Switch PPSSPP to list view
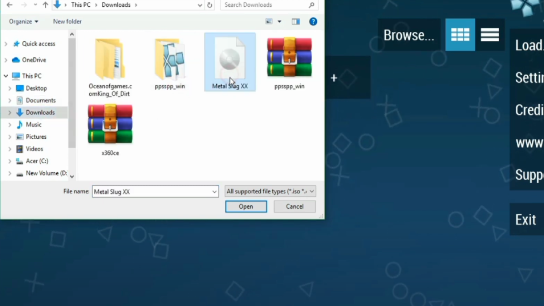 pos(490,34)
